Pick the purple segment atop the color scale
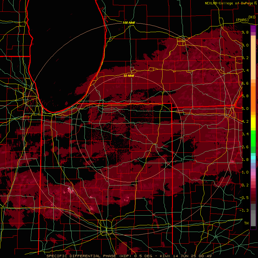Screen dimensions: 258x258 point(253,29)
